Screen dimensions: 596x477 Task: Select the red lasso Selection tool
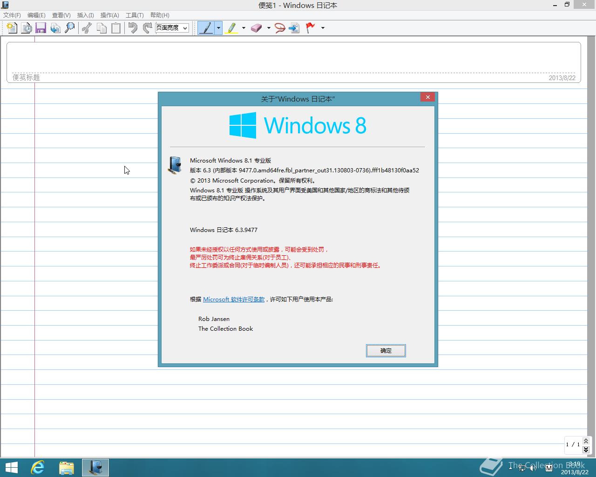(279, 28)
